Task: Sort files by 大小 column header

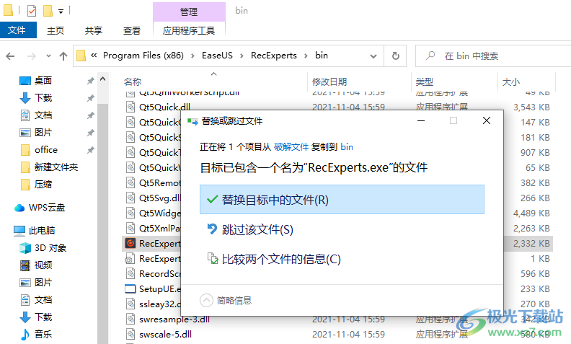Action: pyautogui.click(x=511, y=82)
